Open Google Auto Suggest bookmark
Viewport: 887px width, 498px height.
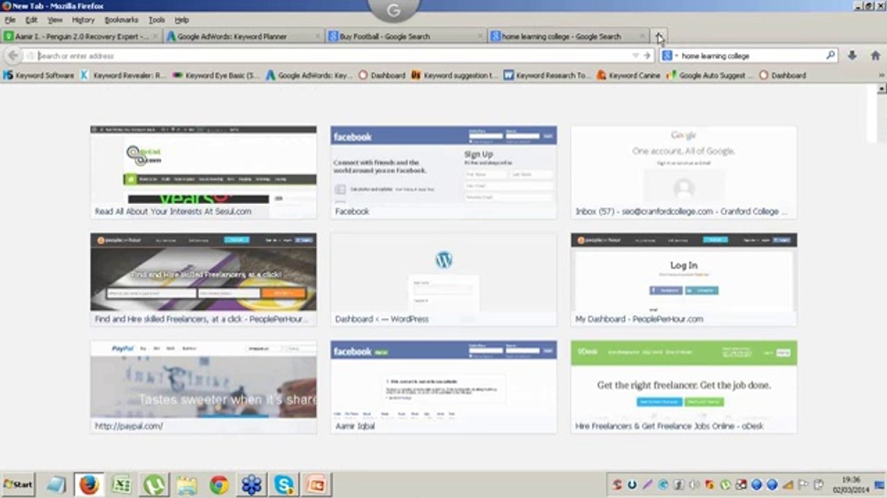710,75
